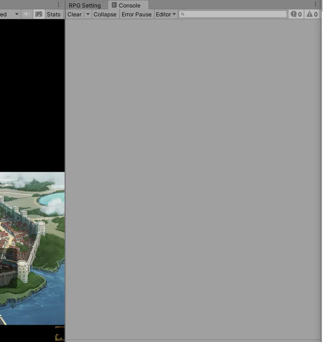This screenshot has height=342, width=323.
Task: Open the Console panel three-dot options menu
Action: (x=316, y=4)
